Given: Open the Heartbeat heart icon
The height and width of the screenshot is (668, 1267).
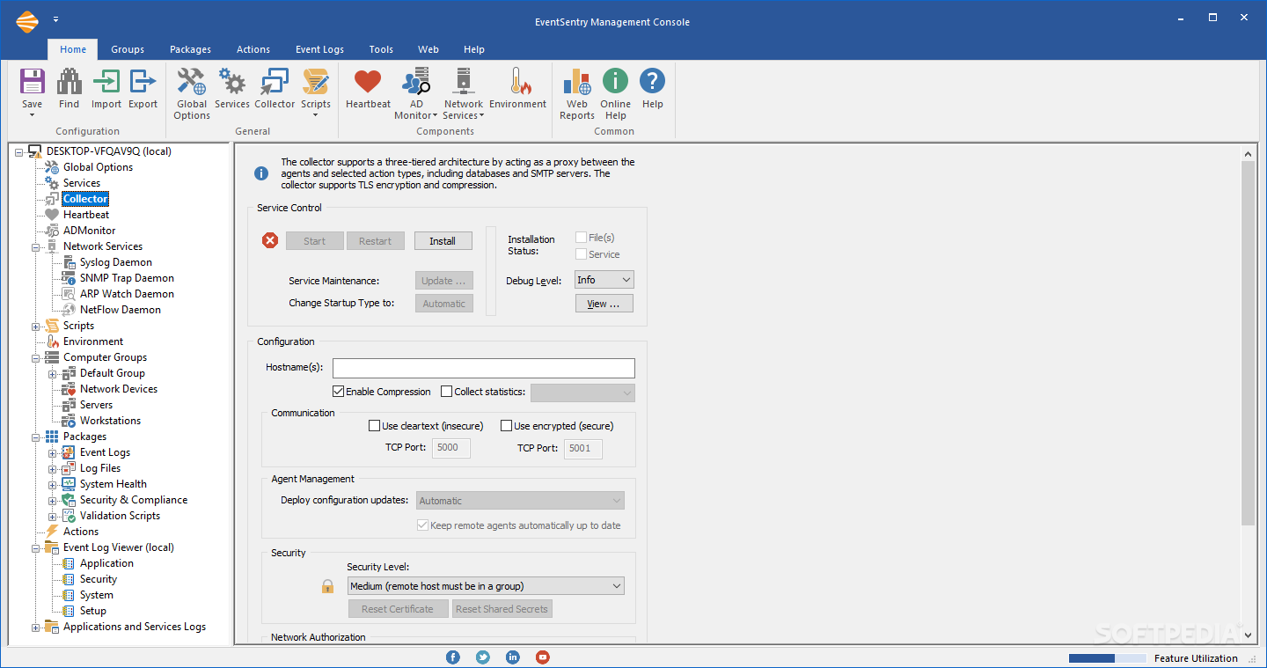Looking at the screenshot, I should (368, 82).
